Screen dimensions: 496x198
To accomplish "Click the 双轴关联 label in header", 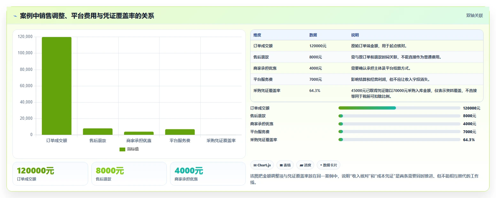I will pyautogui.click(x=474, y=15).
